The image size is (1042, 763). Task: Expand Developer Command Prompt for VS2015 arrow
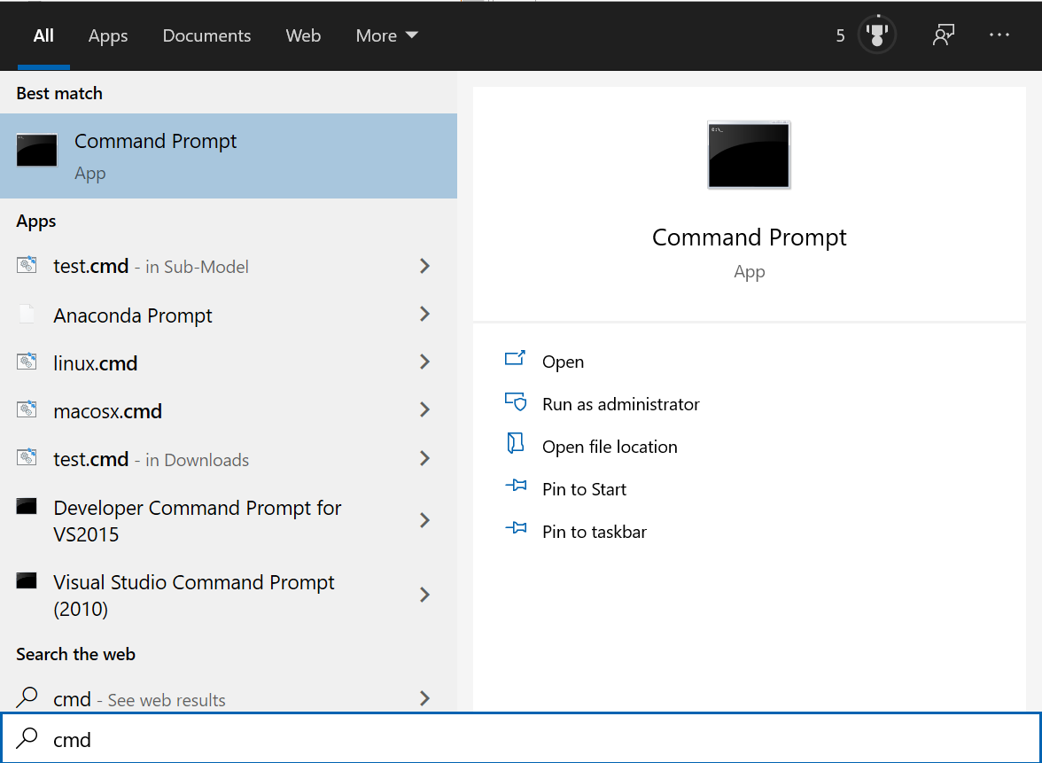click(424, 520)
